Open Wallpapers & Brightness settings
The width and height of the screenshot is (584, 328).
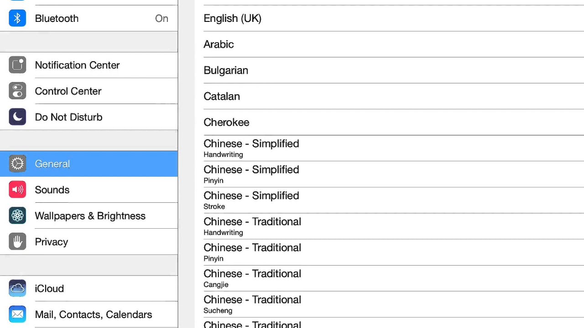pos(89,215)
